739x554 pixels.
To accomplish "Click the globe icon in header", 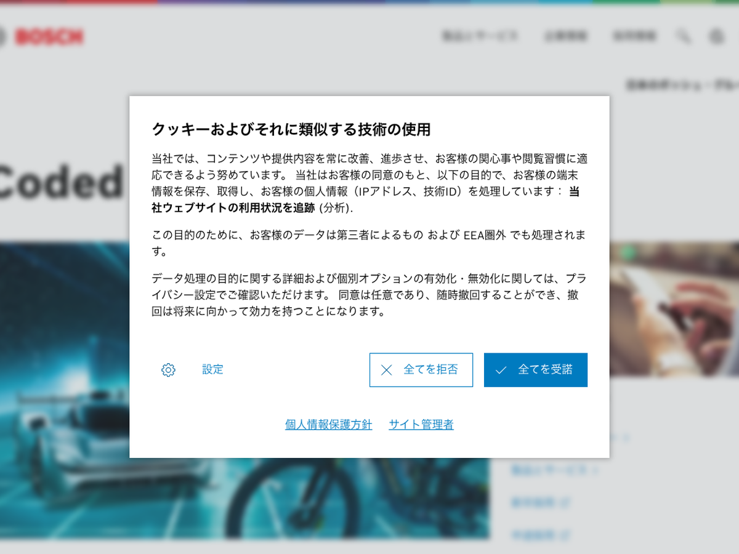I will pyautogui.click(x=716, y=37).
